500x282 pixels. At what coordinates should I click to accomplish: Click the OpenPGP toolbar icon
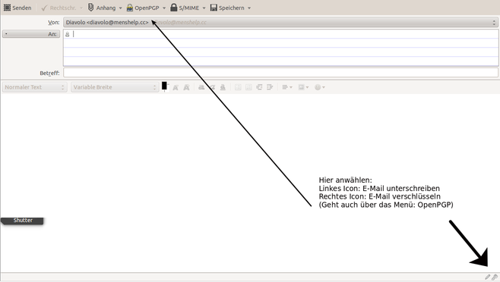point(129,8)
